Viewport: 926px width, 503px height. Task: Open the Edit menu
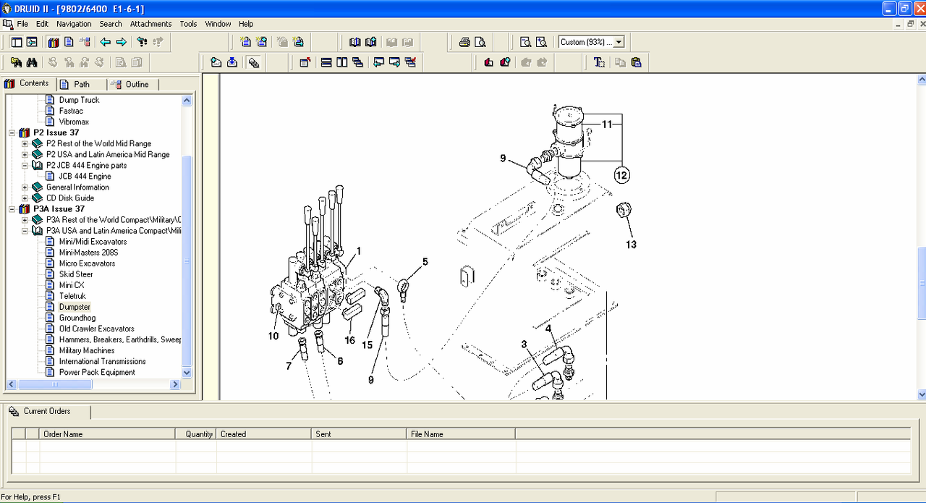tap(43, 24)
